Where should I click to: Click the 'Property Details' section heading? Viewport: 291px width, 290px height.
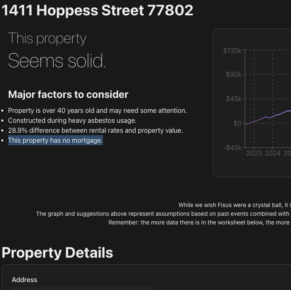(x=57, y=253)
